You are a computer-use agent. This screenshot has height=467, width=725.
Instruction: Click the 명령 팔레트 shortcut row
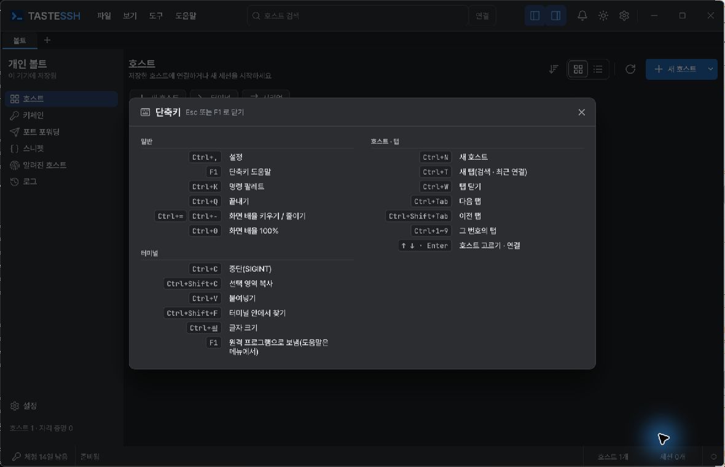[x=248, y=187]
